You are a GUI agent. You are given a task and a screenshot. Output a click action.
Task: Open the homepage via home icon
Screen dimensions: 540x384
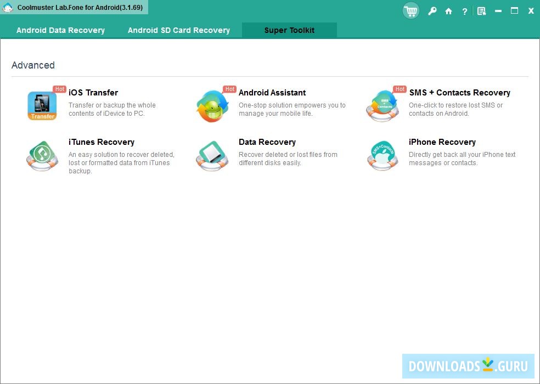pyautogui.click(x=448, y=10)
